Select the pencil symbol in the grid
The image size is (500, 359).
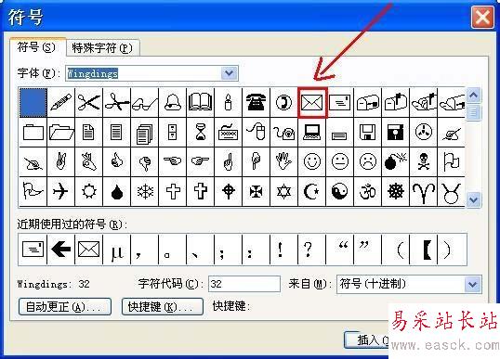pos(61,102)
